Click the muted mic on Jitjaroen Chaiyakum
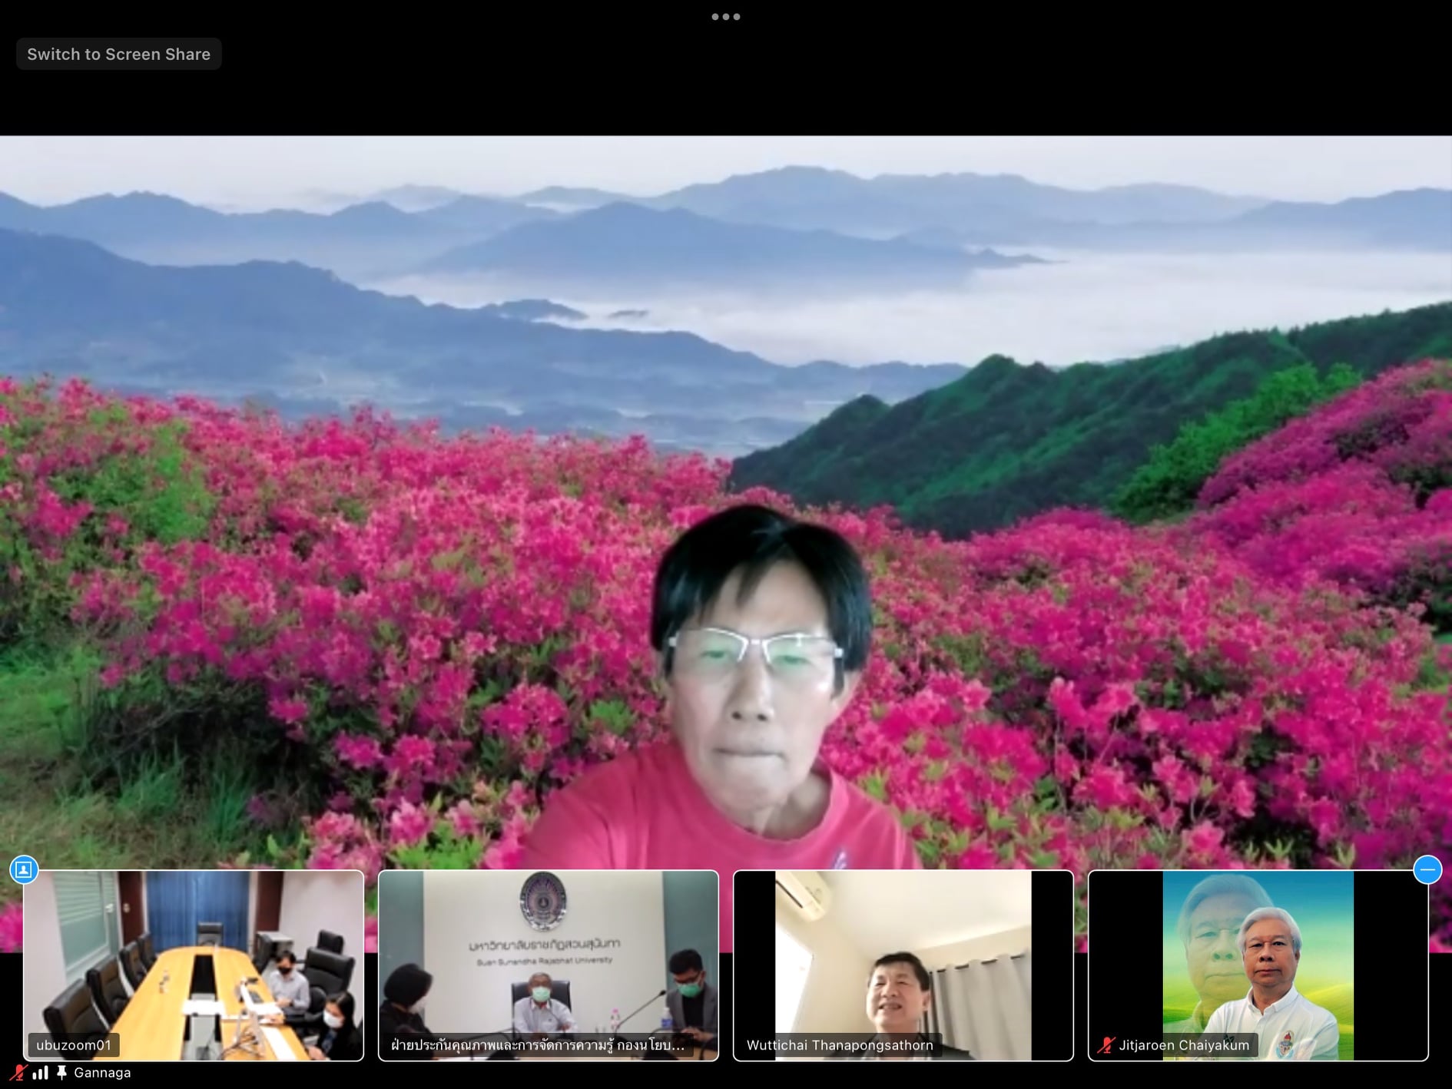This screenshot has height=1089, width=1452. tap(1106, 1045)
